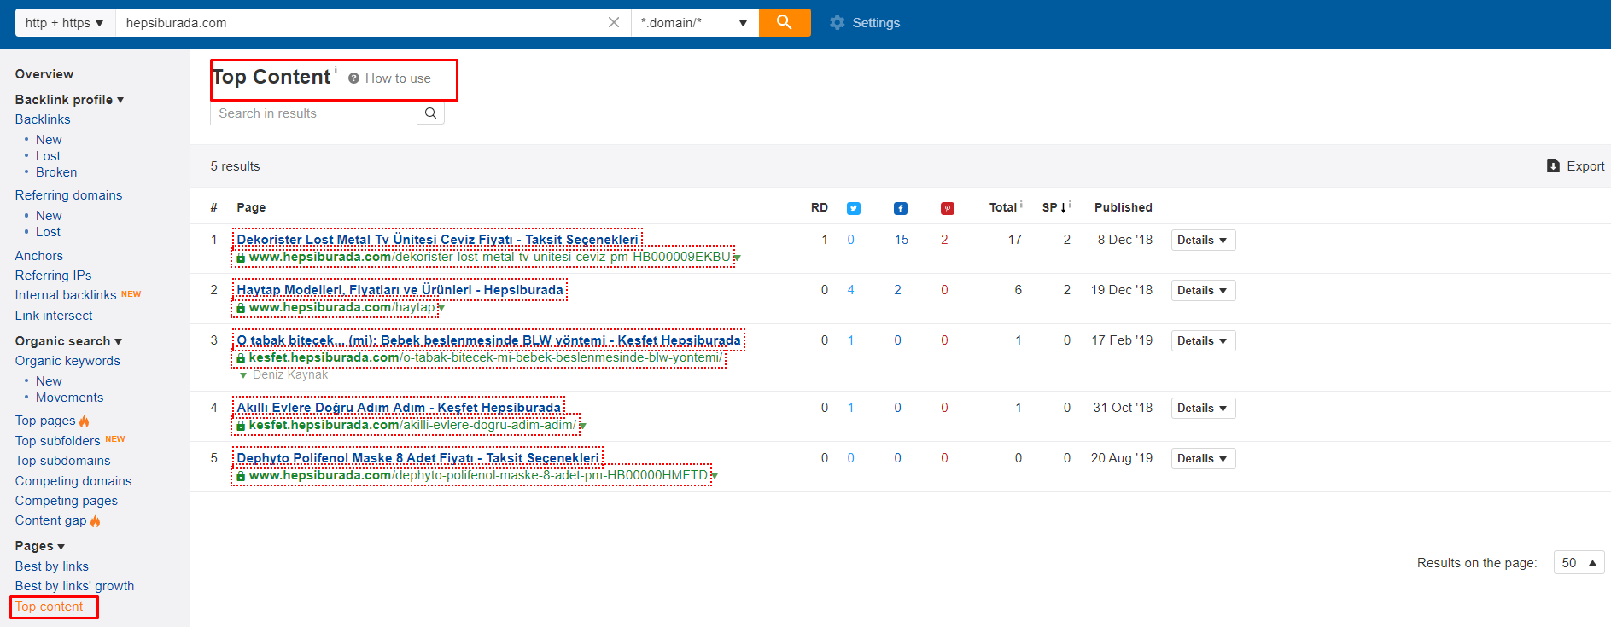Open Details dropdown for Akıllı Evlere row

pyautogui.click(x=1203, y=409)
